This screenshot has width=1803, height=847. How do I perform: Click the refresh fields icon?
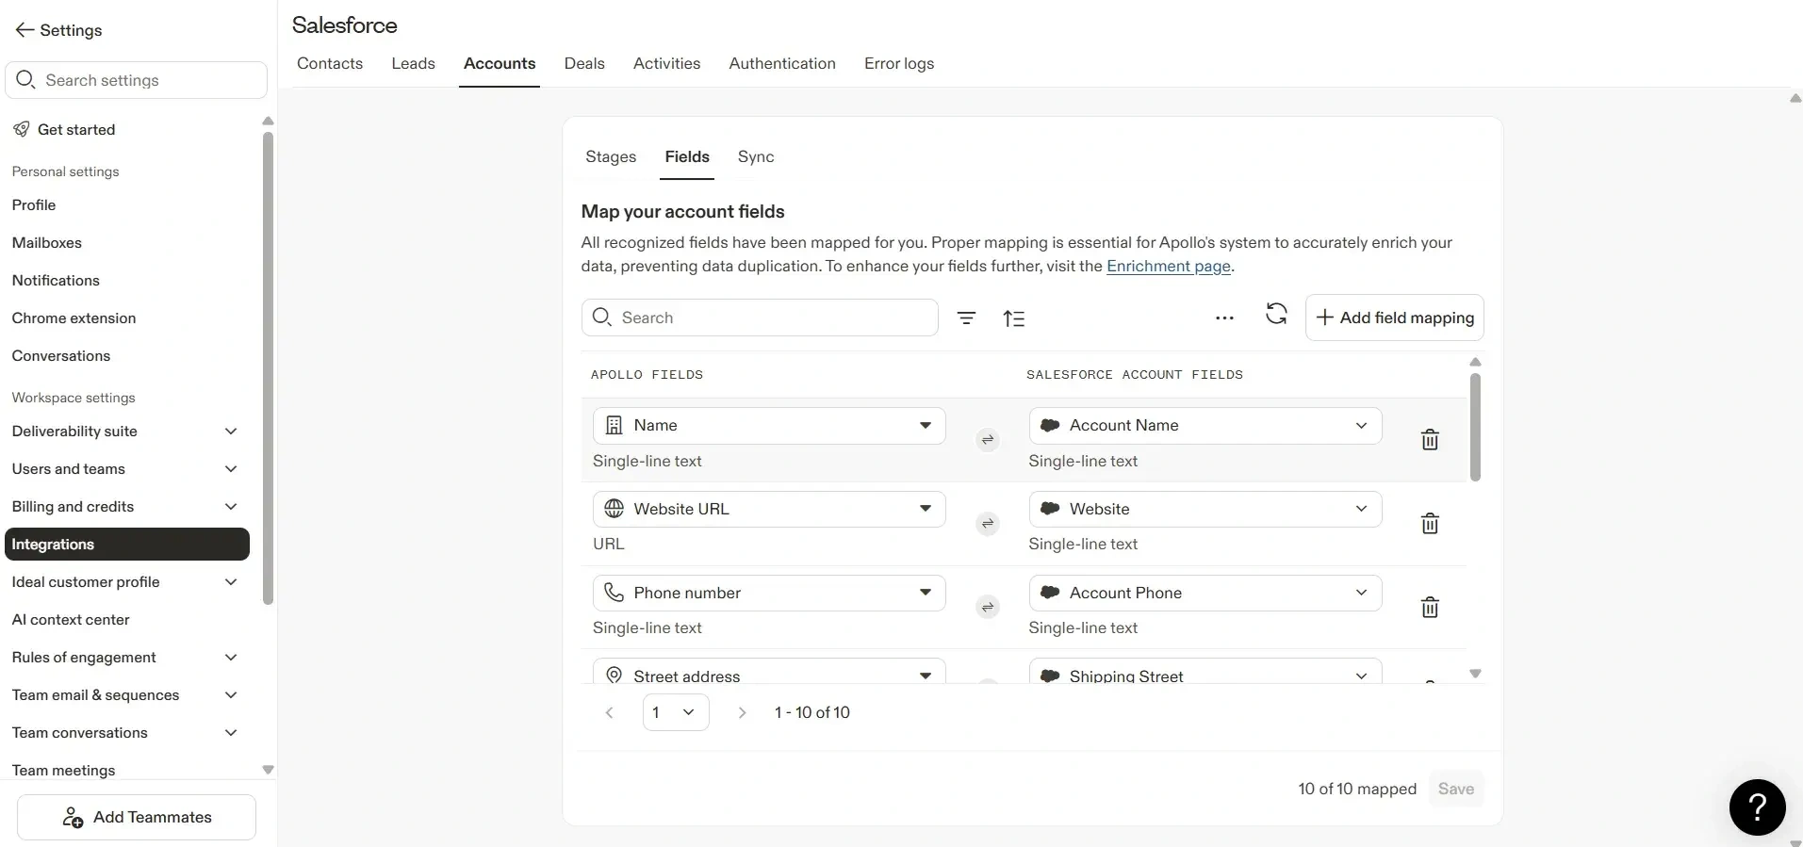[x=1276, y=315]
